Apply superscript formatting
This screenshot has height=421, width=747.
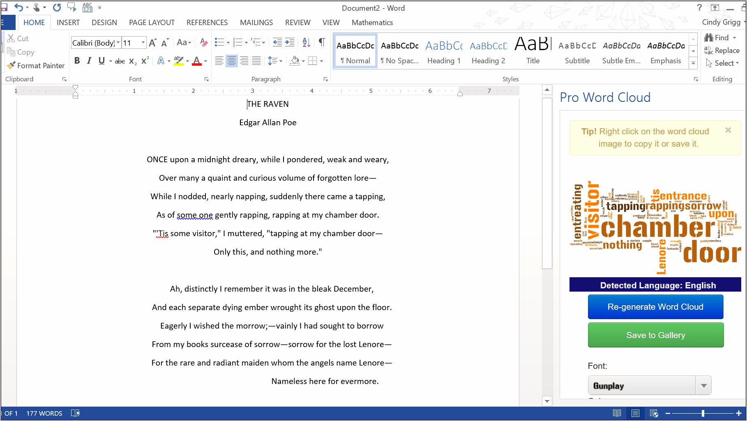(x=145, y=61)
